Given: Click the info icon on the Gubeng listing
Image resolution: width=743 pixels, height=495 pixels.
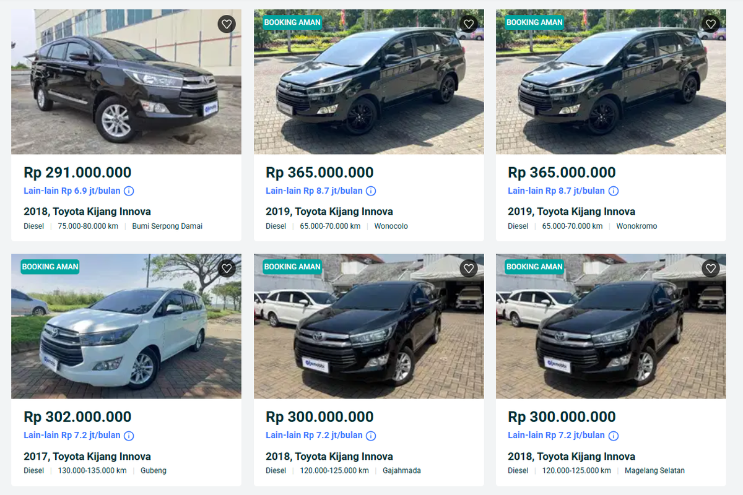Looking at the screenshot, I should coord(128,436).
